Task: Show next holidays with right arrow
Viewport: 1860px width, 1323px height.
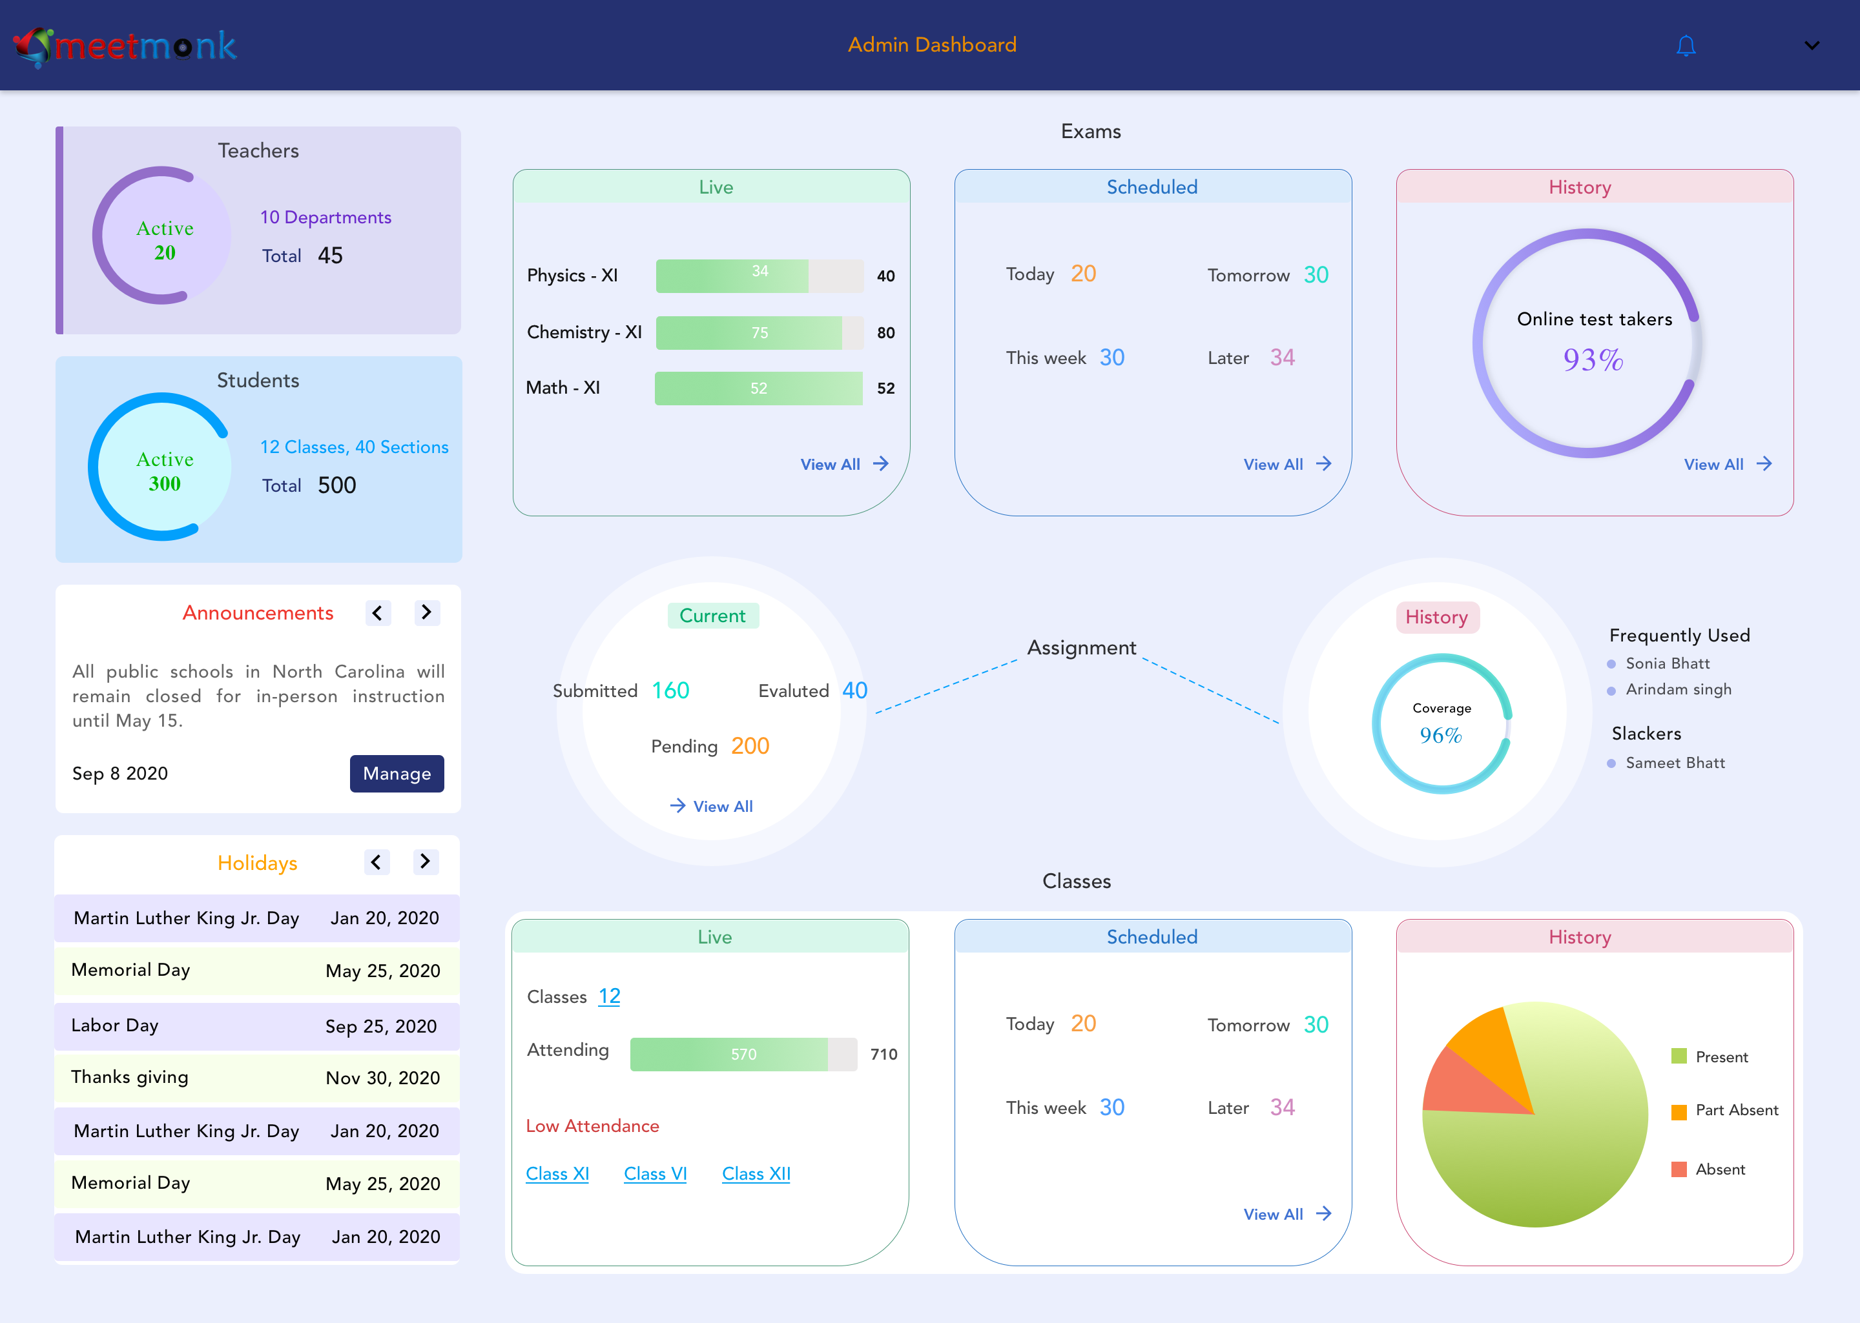Action: (x=425, y=862)
